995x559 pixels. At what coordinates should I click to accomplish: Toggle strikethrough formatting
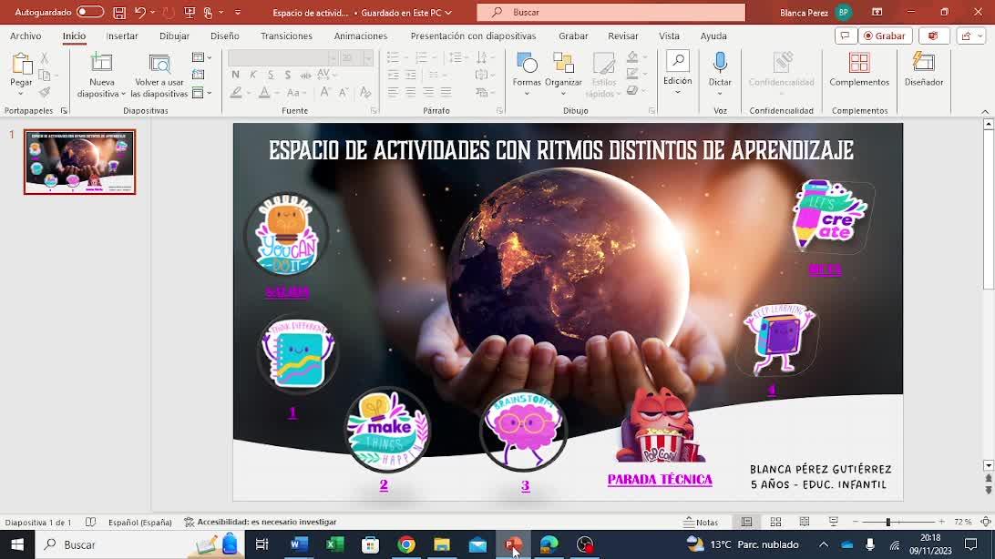(306, 75)
